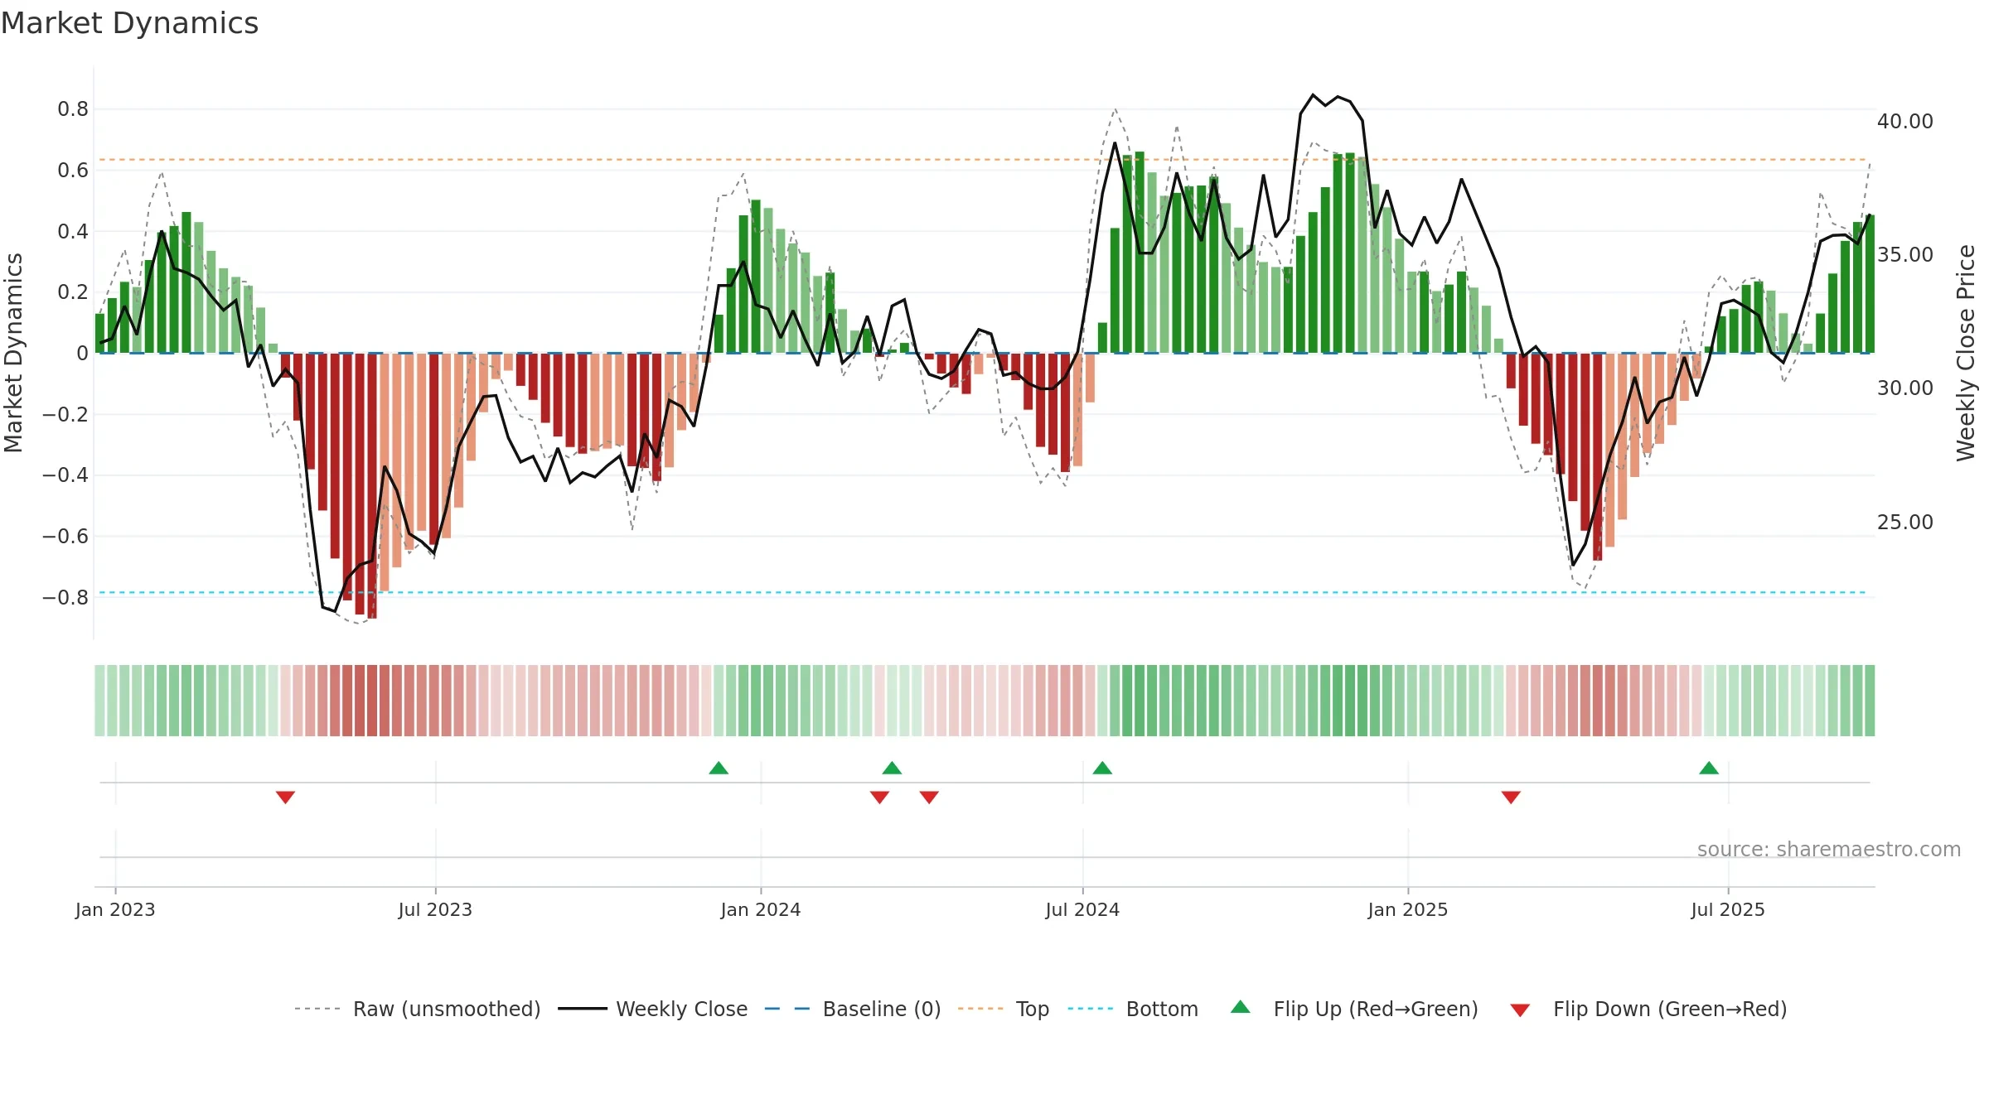Click the Flip Down (Green→Red) legend entry

point(1648,1009)
